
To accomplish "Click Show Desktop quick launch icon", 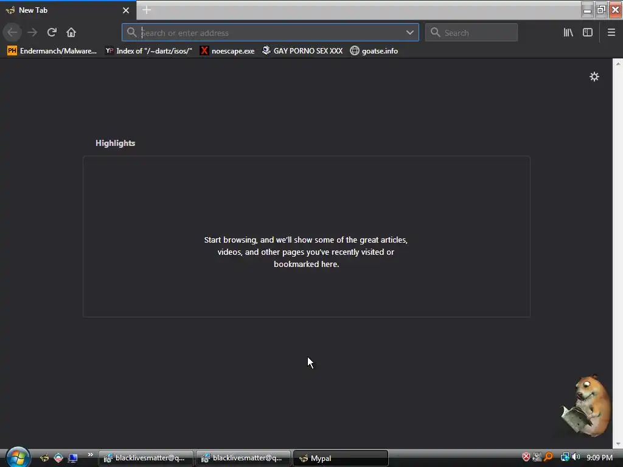I will pyautogui.click(x=72, y=458).
